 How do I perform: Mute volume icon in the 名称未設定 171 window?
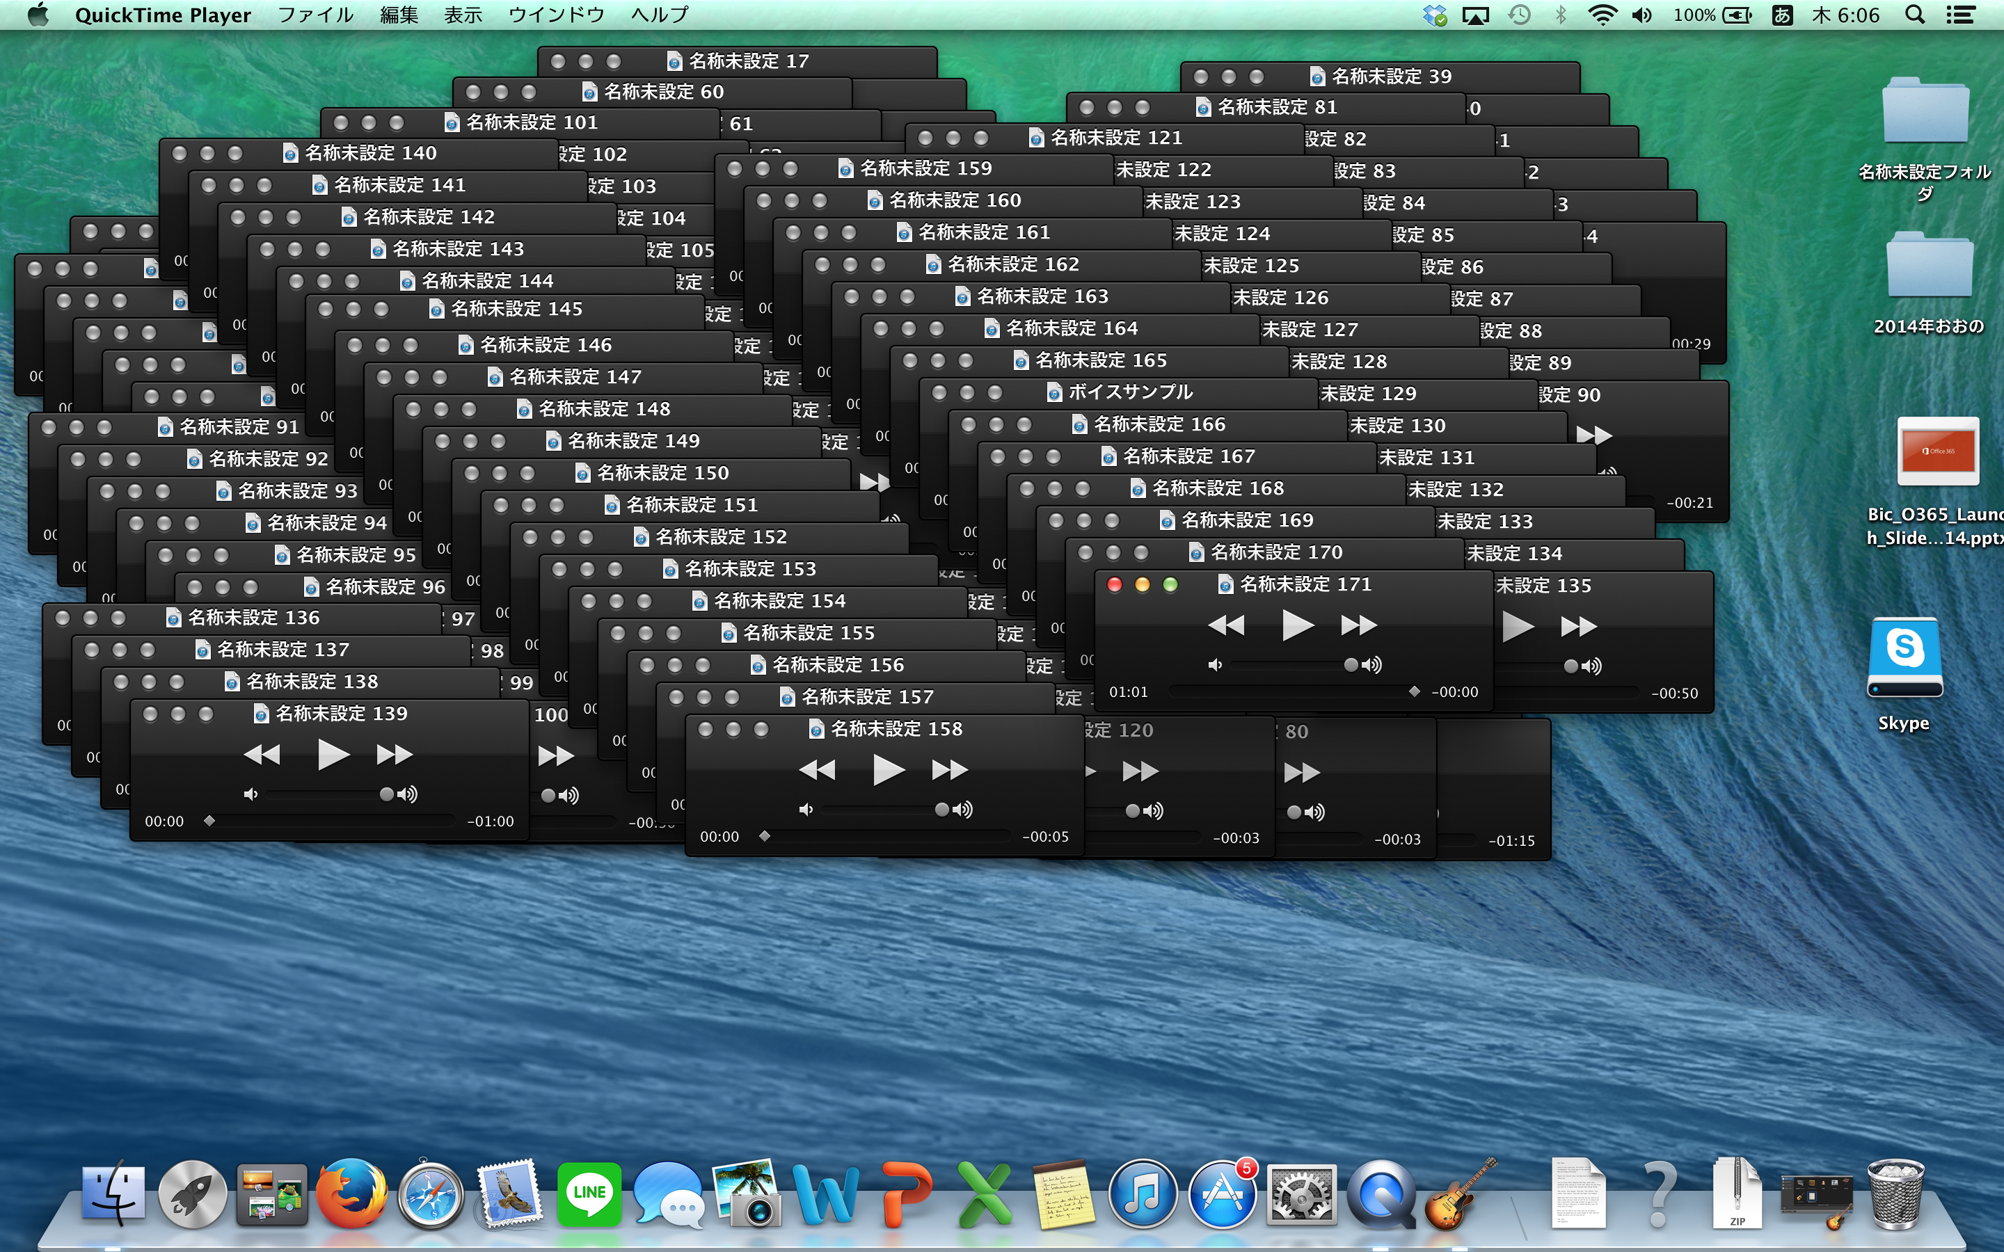click(x=1215, y=665)
